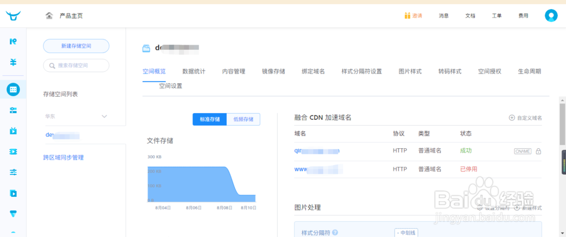The width and height of the screenshot is (566, 237).
Task: Open the 样式分隔符设置 tab
Action: click(362, 71)
